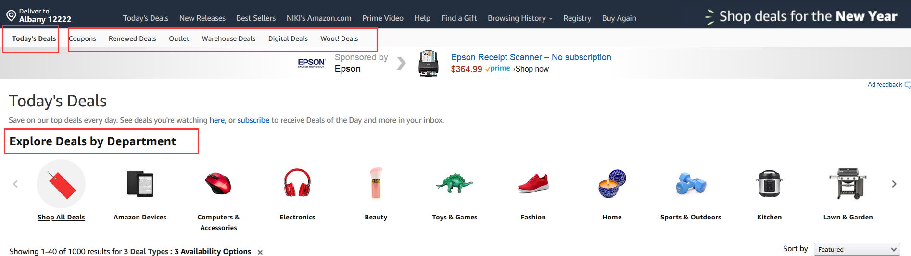911x256 pixels.
Task: Open Sports & Outdoors dumbbell icon
Action: (x=691, y=184)
